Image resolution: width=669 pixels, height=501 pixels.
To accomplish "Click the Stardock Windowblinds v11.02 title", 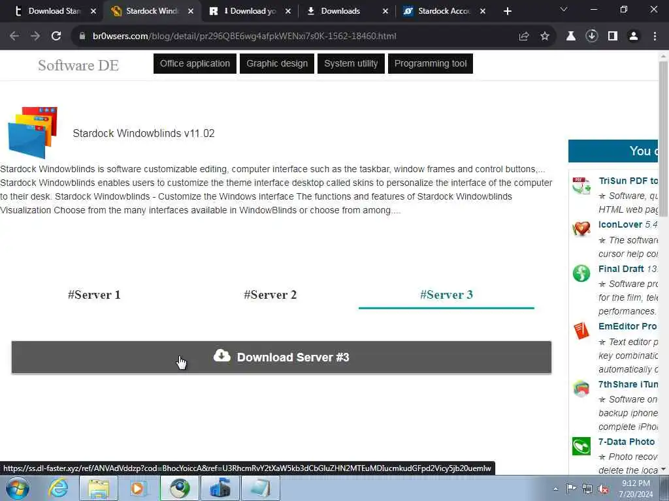I will 144,133.
